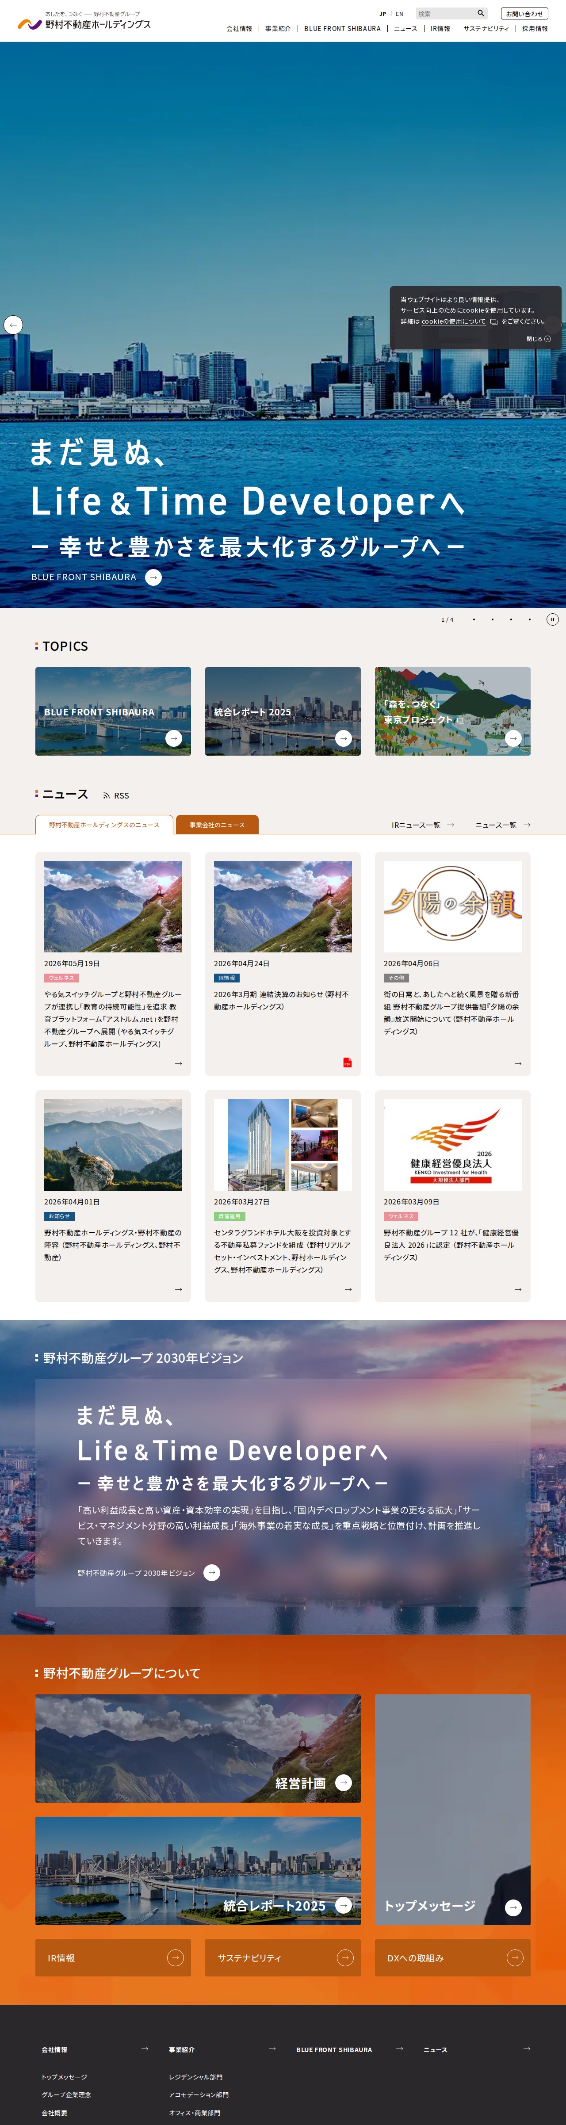
Task: Click the 統合レポート2025 banner arrow icon
Action: click(x=344, y=1905)
